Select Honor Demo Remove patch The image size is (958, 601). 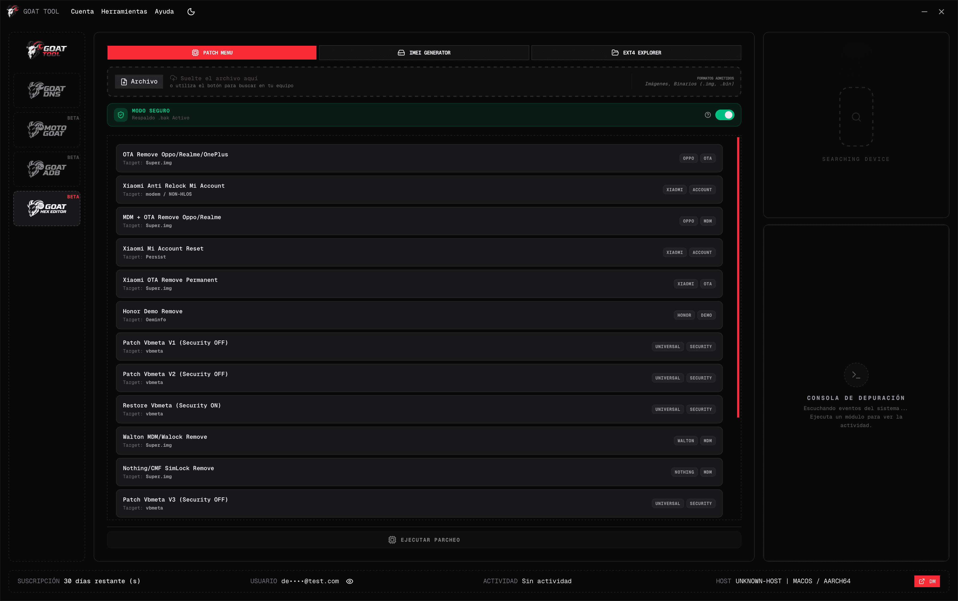tap(419, 315)
